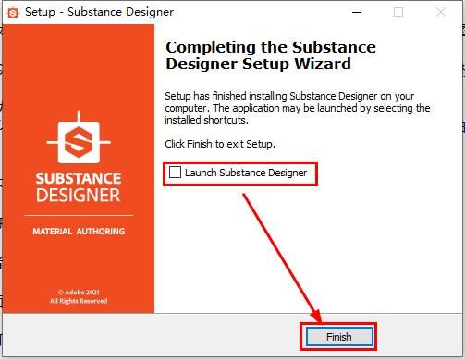Click the 'Launch Substance Designer' label text
The height and width of the screenshot is (359, 465).
click(x=246, y=173)
